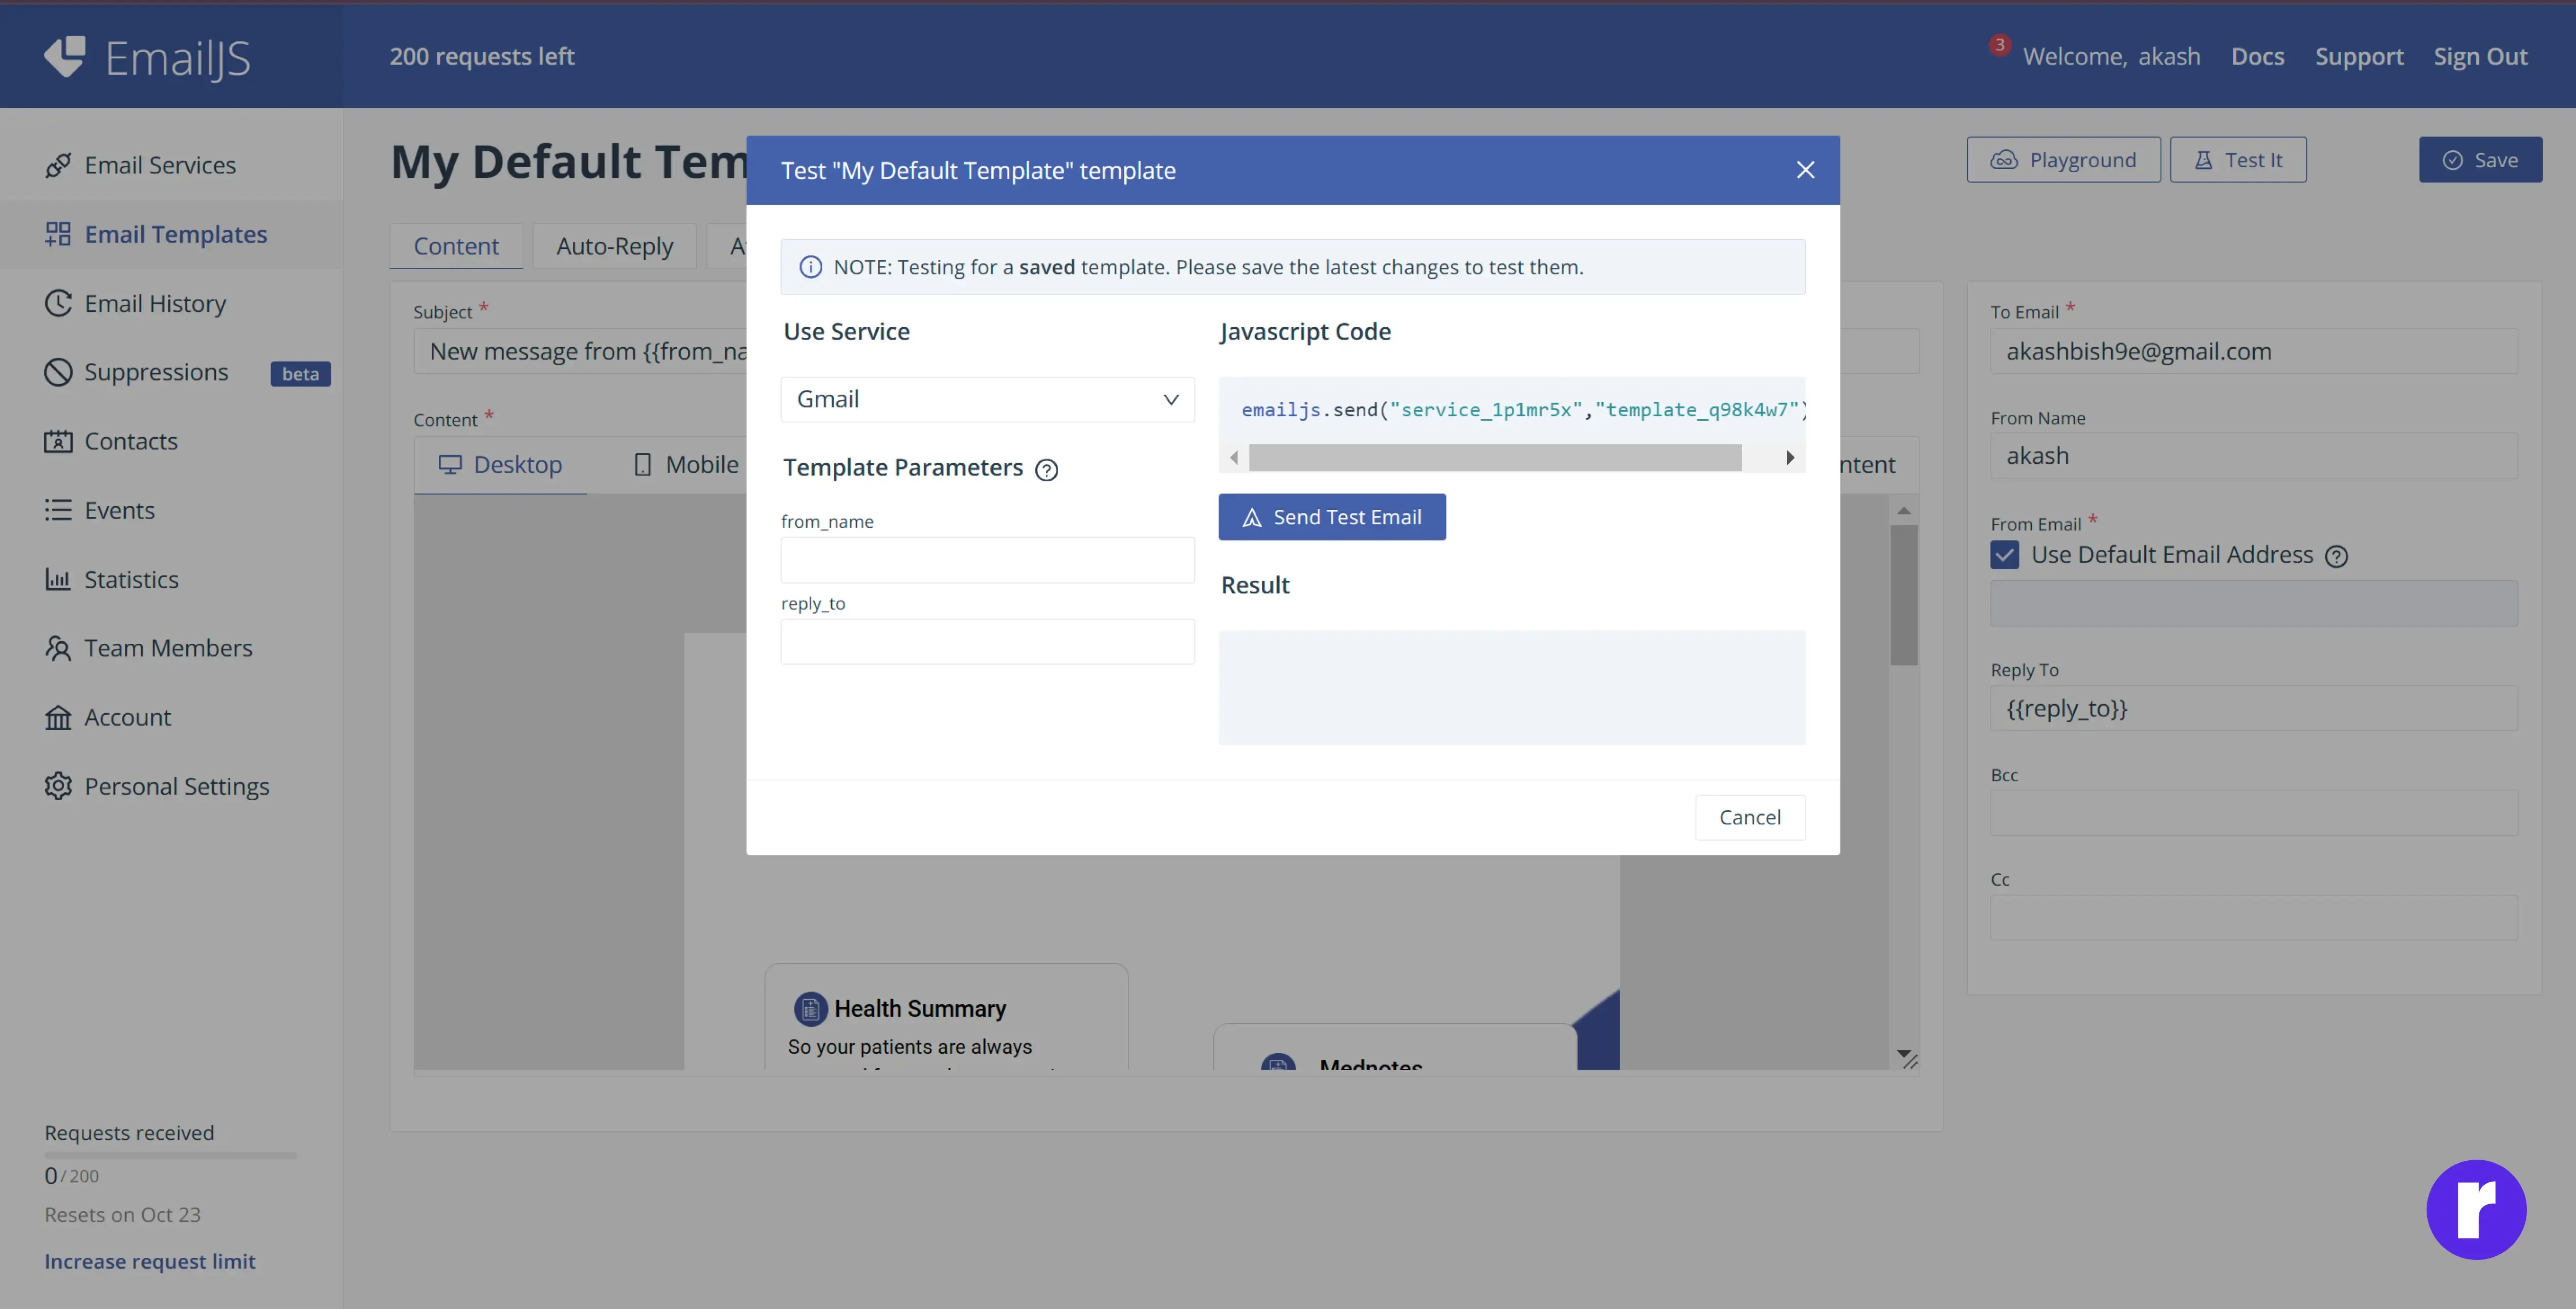Click Cancel in the dialog
The height and width of the screenshot is (1309, 2576).
pyautogui.click(x=1750, y=817)
